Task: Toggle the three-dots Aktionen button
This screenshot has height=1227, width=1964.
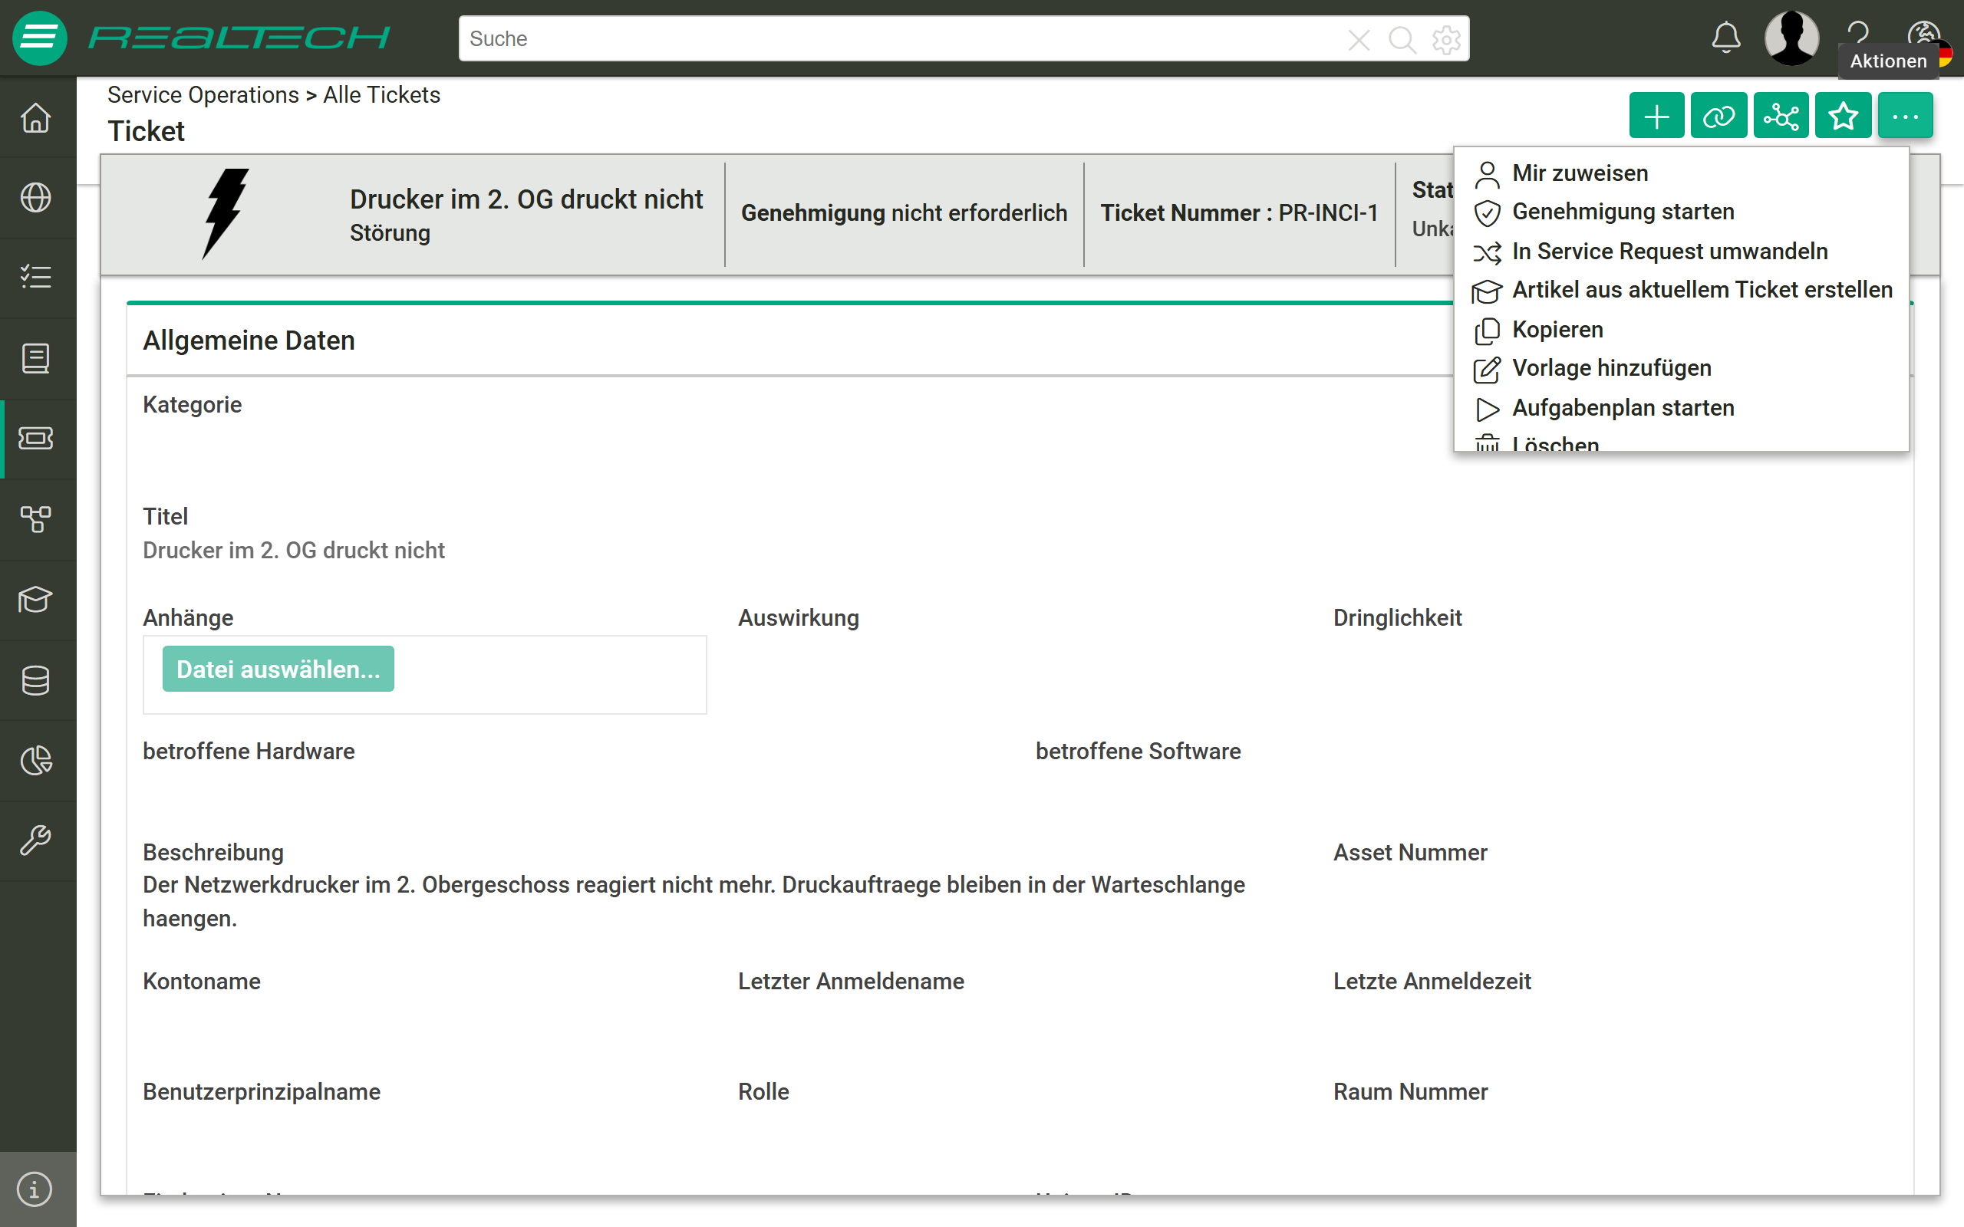Action: coord(1905,116)
